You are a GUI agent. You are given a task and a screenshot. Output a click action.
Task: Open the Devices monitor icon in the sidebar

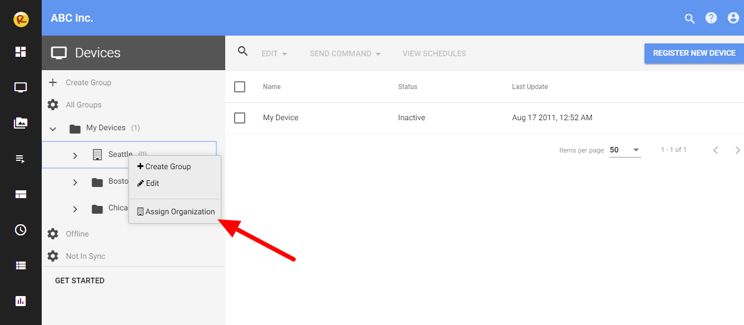pos(21,87)
